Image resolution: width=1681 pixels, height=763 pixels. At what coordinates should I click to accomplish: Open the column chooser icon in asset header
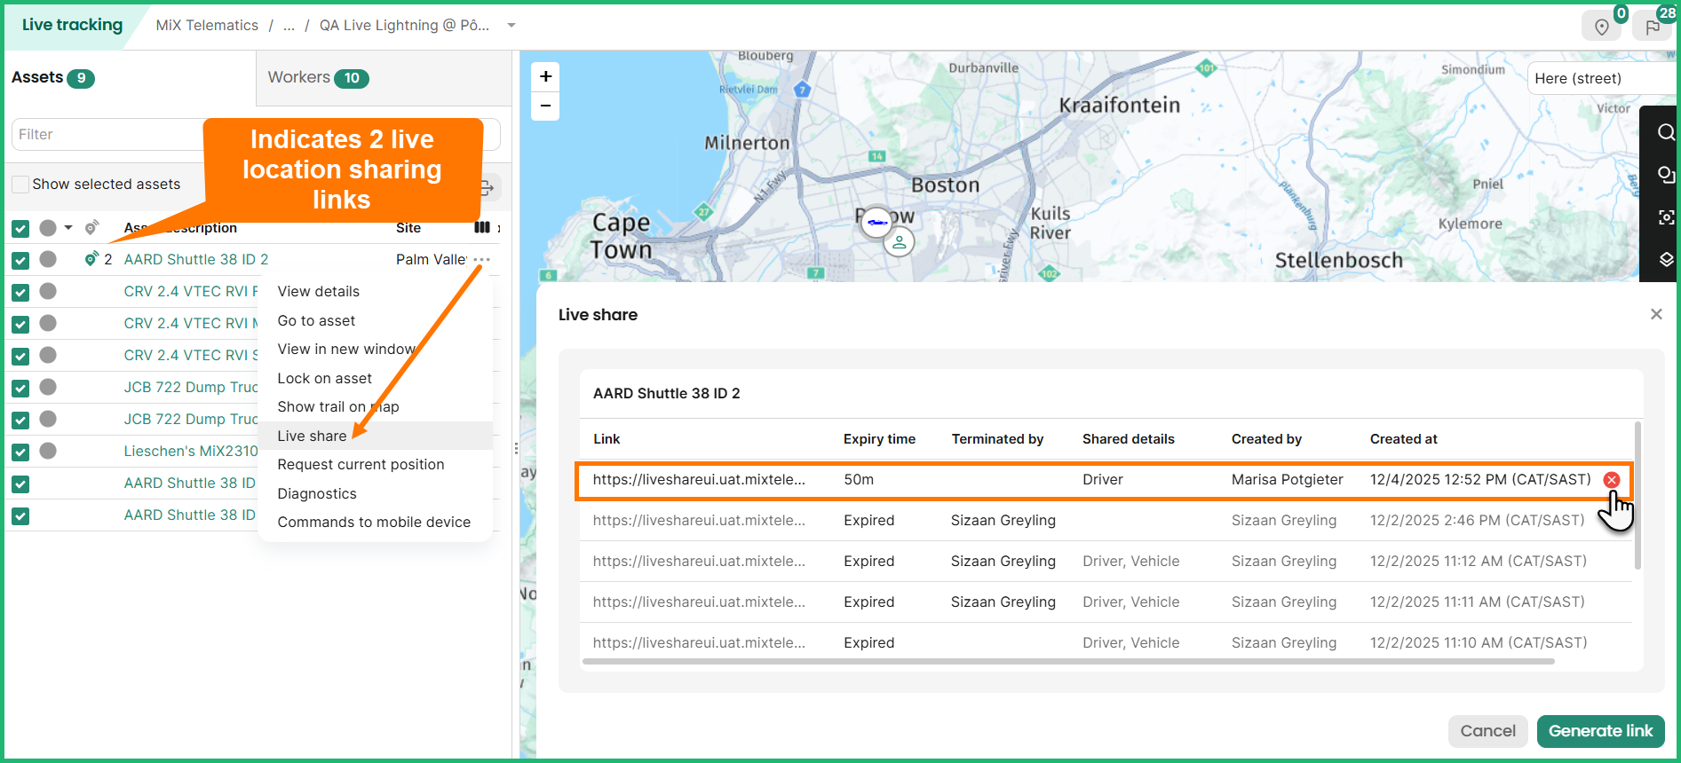click(x=481, y=228)
